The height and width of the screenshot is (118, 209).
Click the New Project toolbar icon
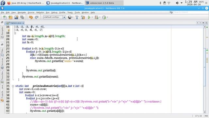(x=10, y=17)
